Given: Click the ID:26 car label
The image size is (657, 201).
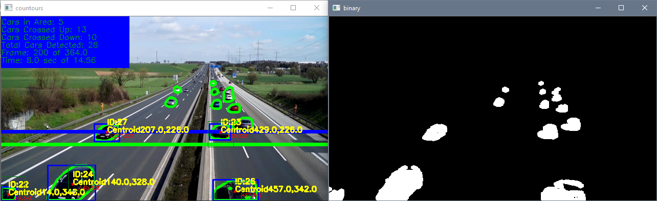Looking at the screenshot, I should (x=245, y=182).
